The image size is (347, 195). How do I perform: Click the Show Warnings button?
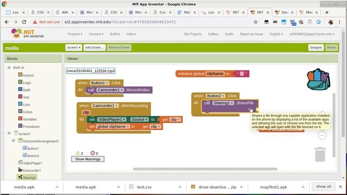tap(88, 159)
